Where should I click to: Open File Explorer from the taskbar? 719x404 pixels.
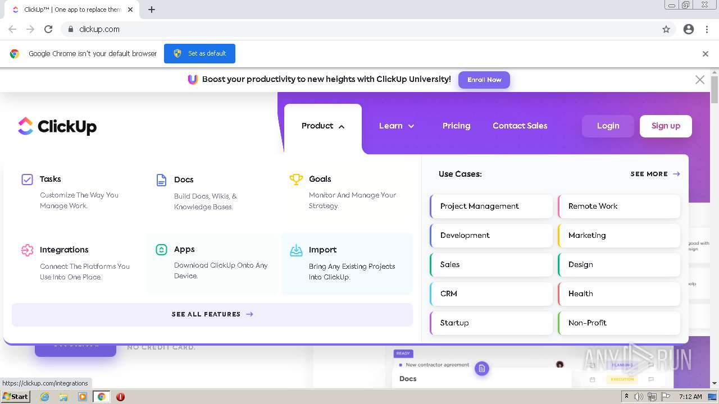pyautogui.click(x=63, y=397)
